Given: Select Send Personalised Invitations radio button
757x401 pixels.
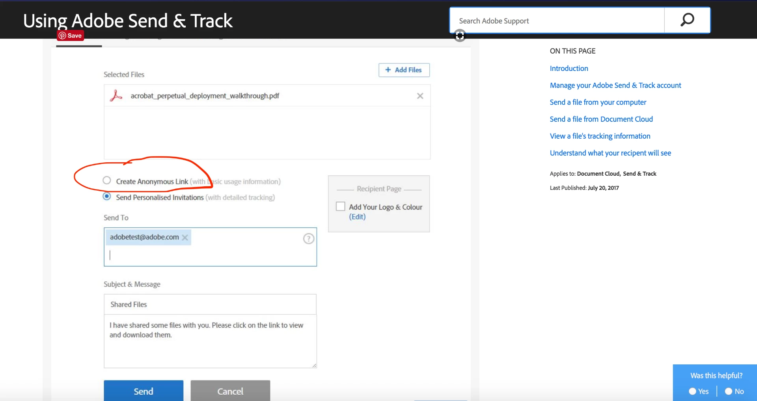Looking at the screenshot, I should [107, 196].
